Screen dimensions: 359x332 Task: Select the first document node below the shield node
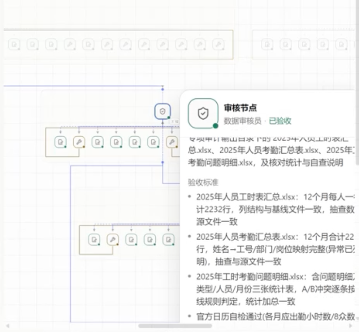61,142
